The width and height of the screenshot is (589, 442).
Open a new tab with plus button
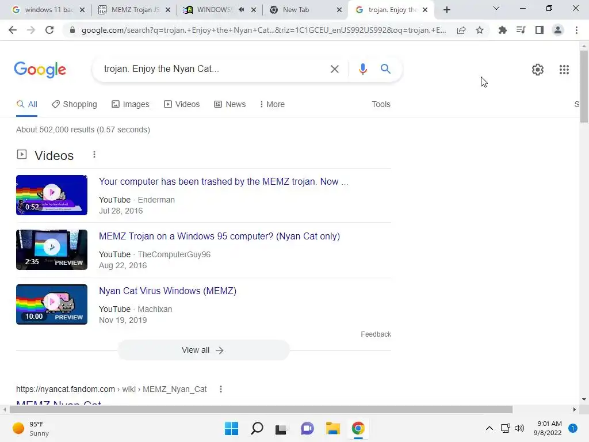click(446, 10)
